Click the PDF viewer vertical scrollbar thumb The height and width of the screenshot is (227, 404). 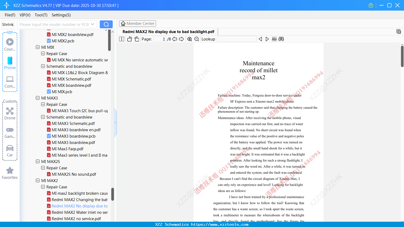pos(402,56)
